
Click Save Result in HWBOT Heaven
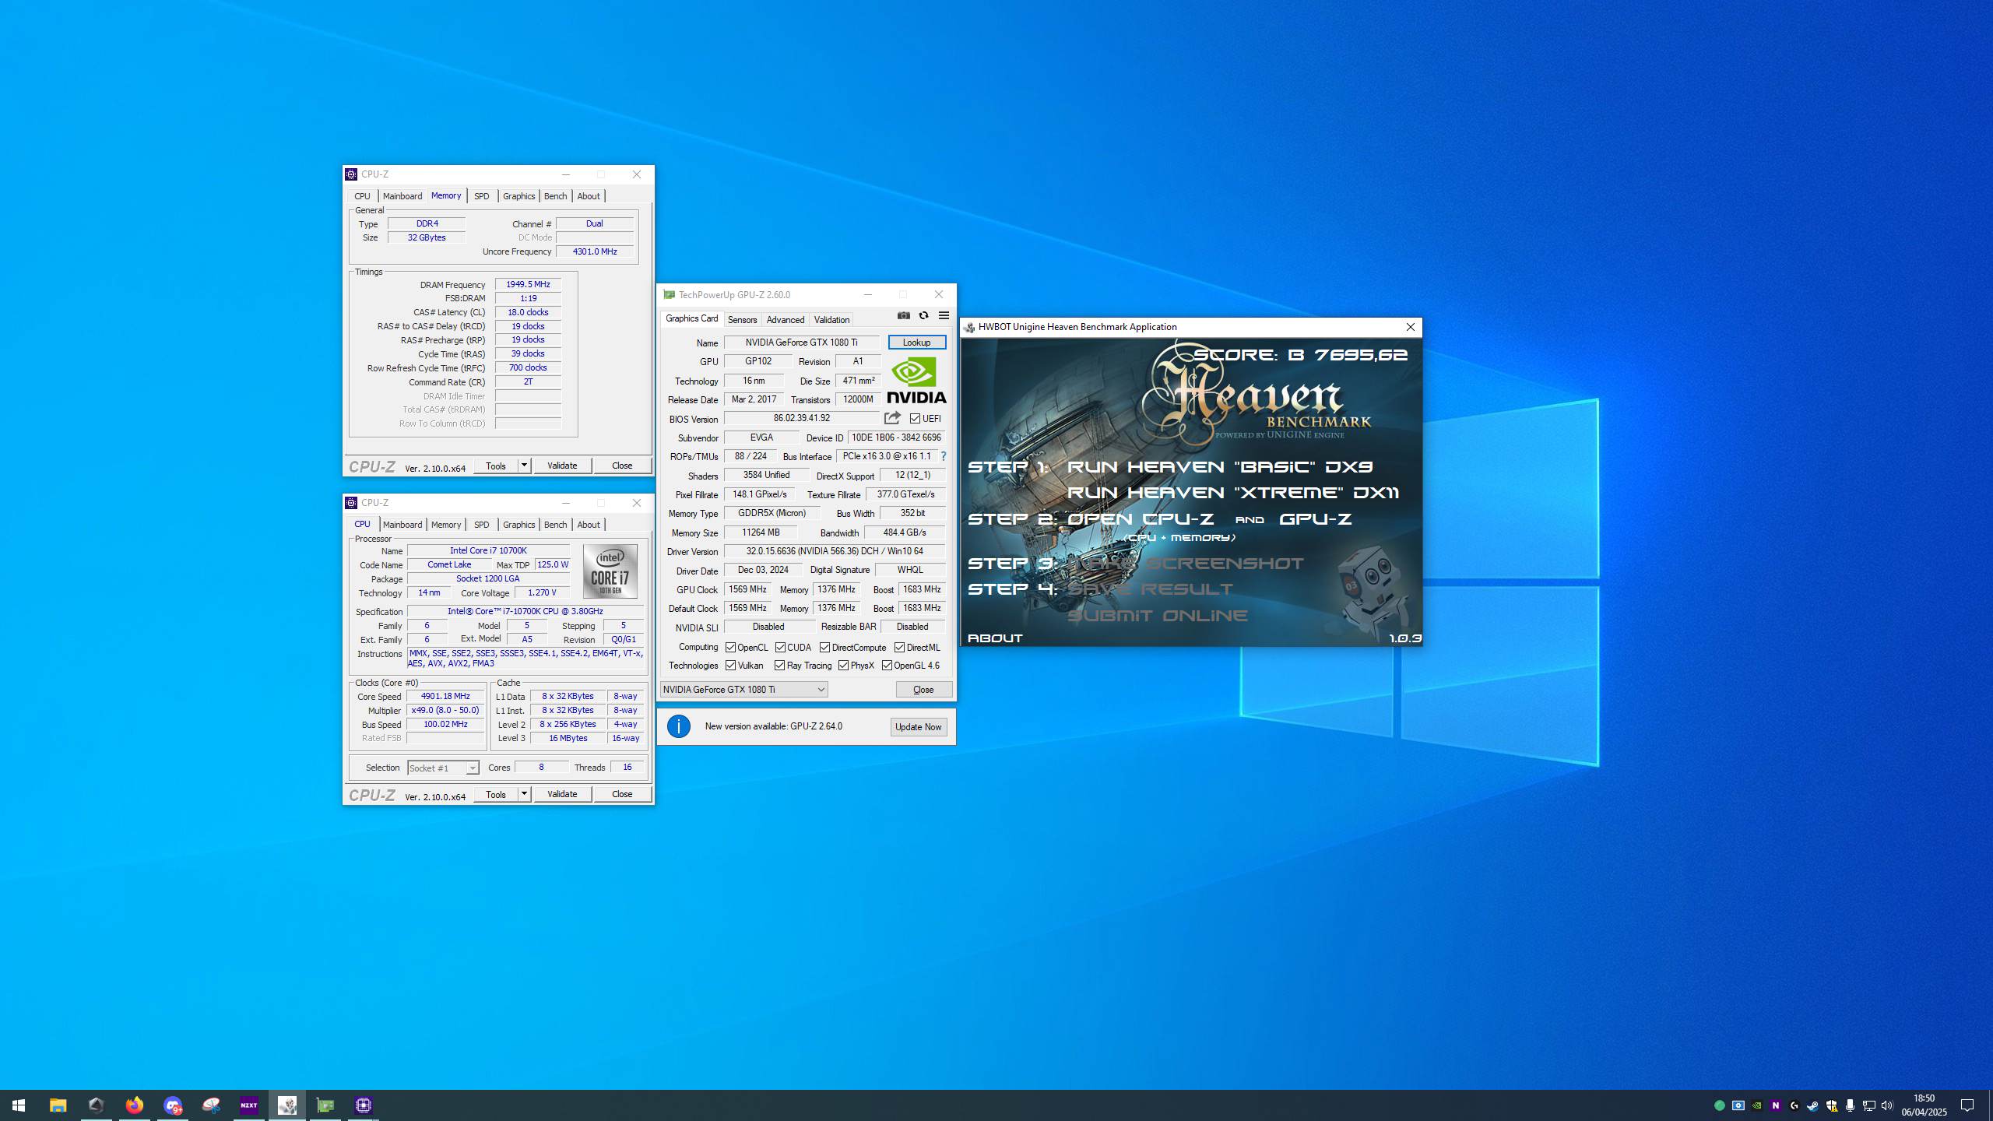point(1150,589)
